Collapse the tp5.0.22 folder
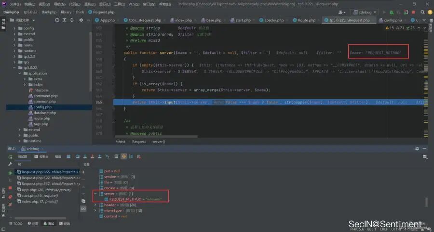Image resolution: width=434 pixels, height=232 pixels. pyautogui.click(x=14, y=68)
